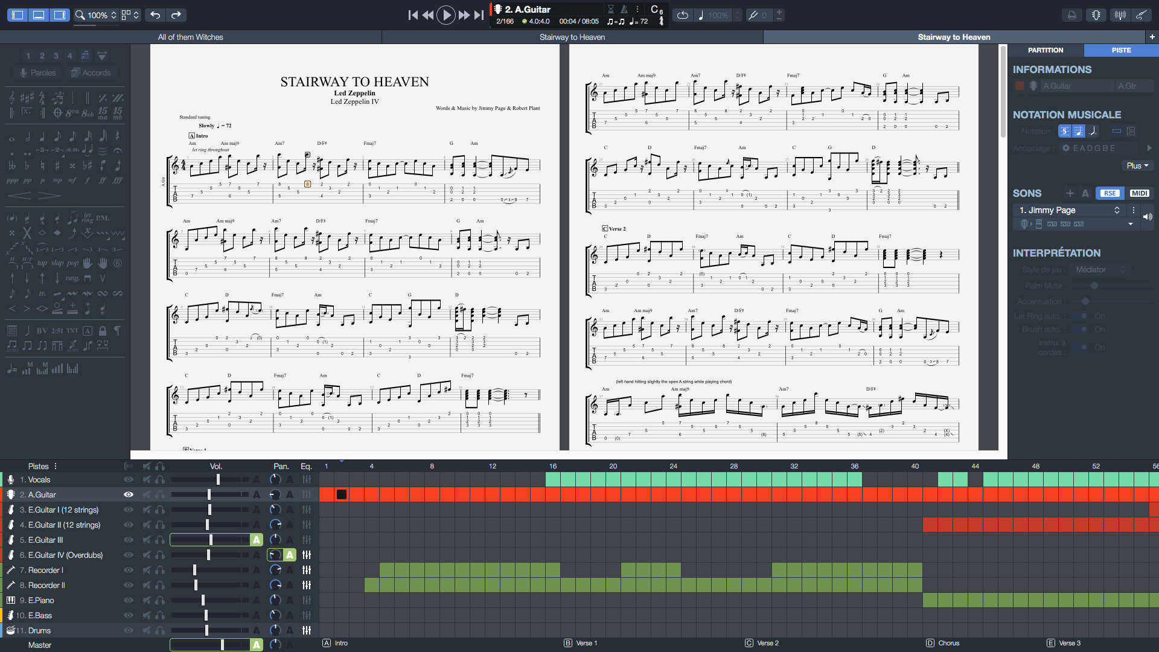Switch sounds to MIDI mode
The image size is (1159, 652).
(1140, 193)
